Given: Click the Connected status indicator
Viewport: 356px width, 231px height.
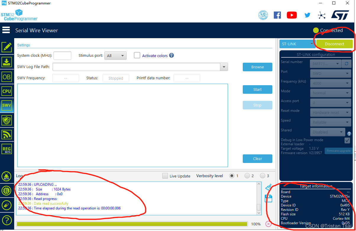Looking at the screenshot, I should click(328, 30).
